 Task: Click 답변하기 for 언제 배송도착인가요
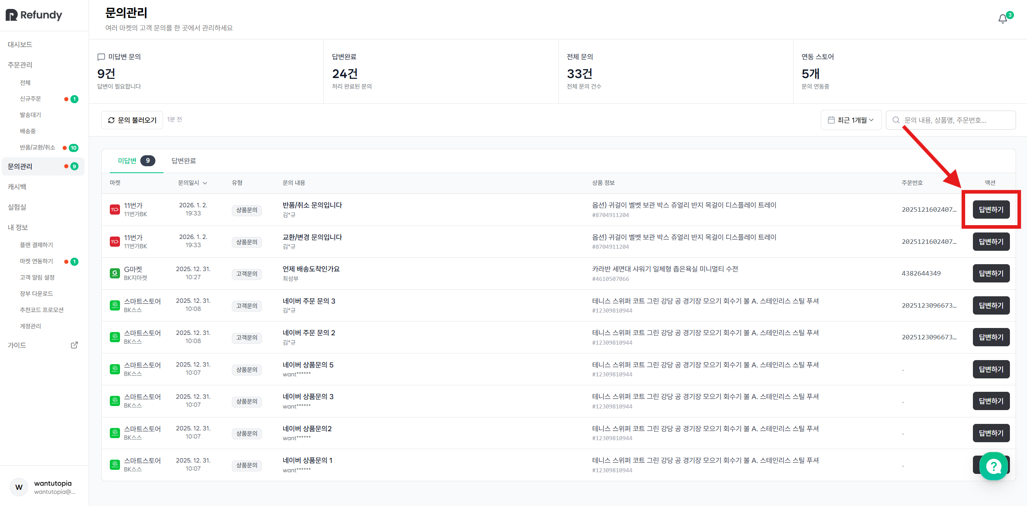(991, 274)
